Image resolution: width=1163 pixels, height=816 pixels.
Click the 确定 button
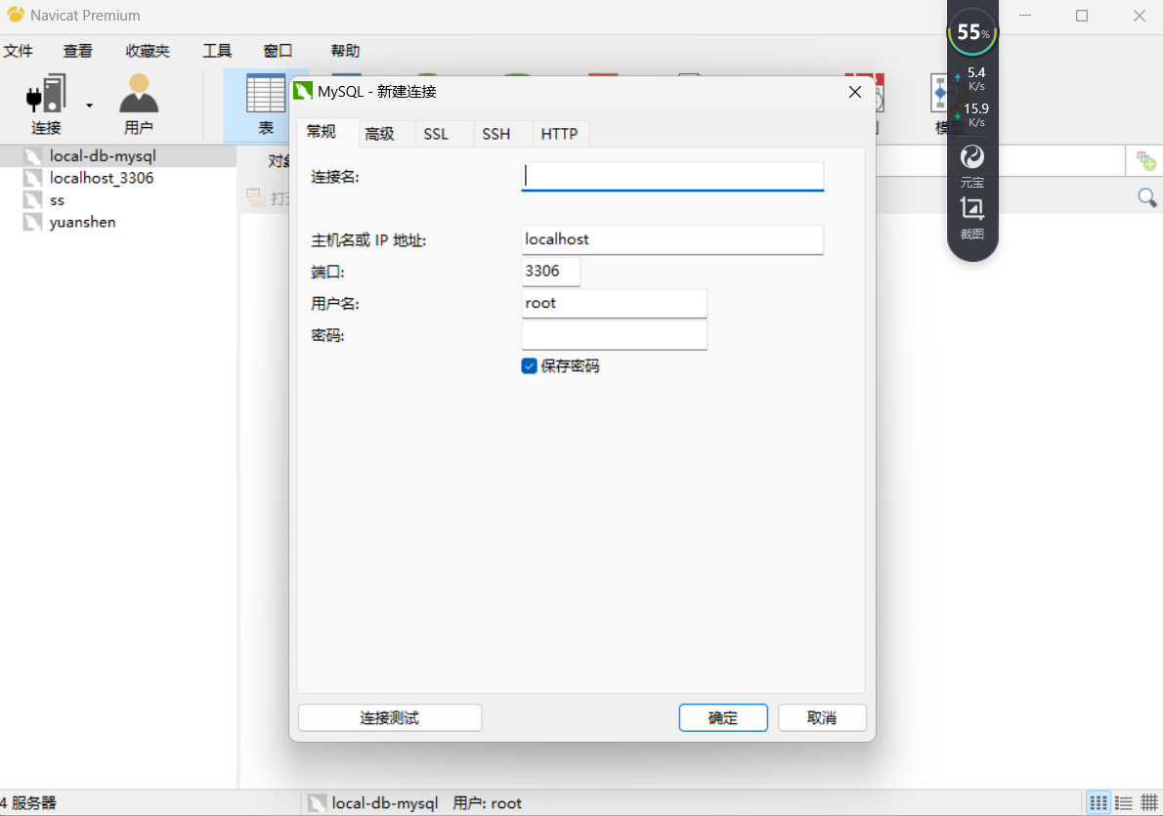point(723,717)
